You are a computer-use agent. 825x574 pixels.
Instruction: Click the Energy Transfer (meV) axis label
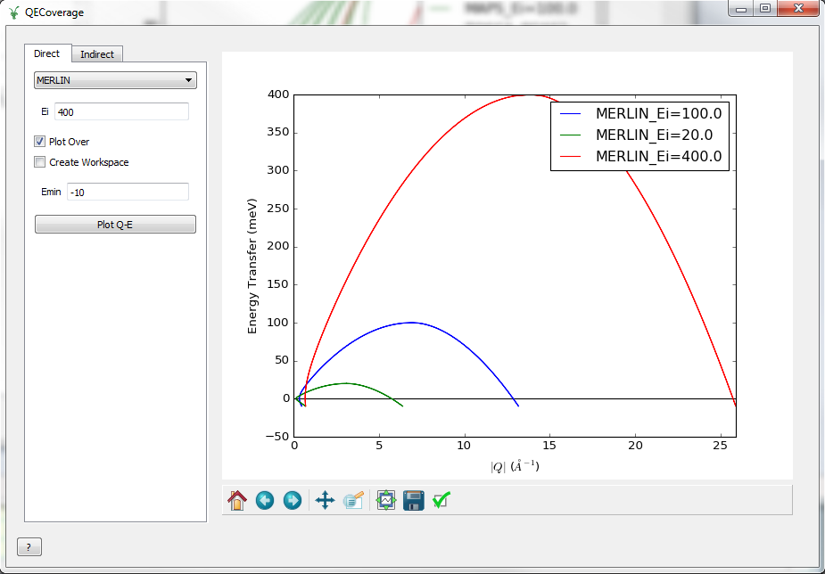pyautogui.click(x=252, y=266)
